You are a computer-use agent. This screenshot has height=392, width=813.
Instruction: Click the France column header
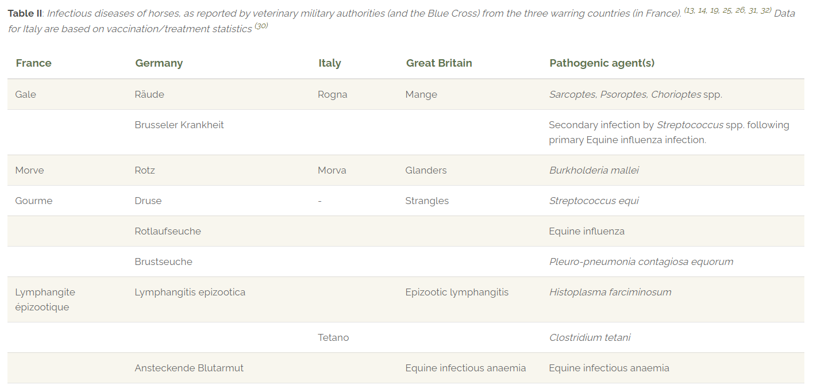tap(33, 63)
